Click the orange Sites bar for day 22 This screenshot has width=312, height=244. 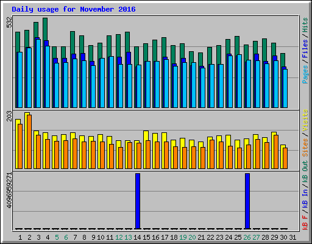click(x=212, y=154)
